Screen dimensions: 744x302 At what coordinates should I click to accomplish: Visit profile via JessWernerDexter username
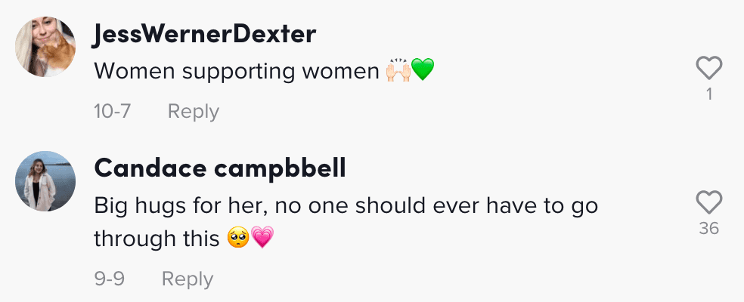[204, 35]
